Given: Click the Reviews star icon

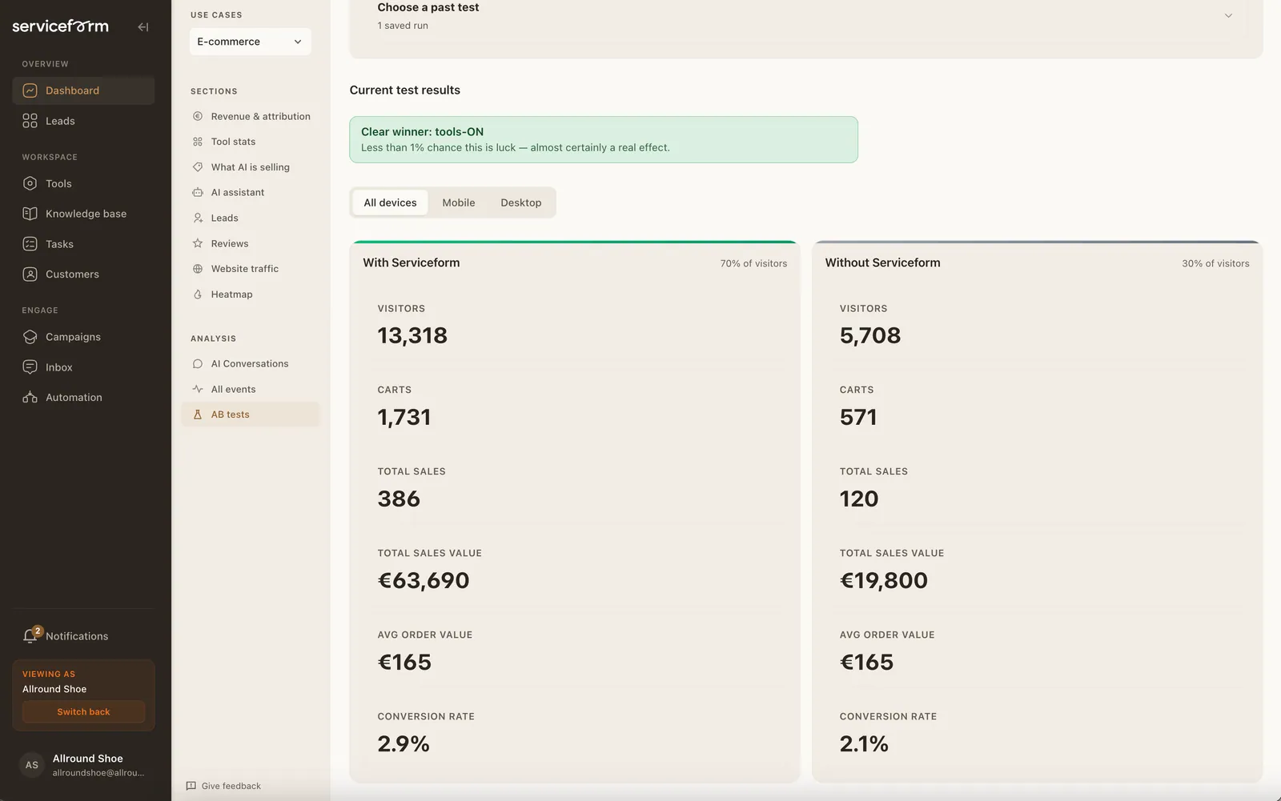Looking at the screenshot, I should click(198, 243).
